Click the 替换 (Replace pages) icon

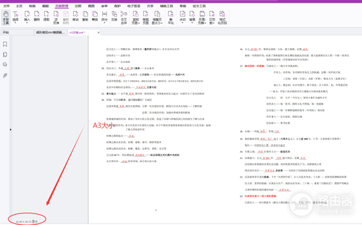pyautogui.click(x=95, y=14)
